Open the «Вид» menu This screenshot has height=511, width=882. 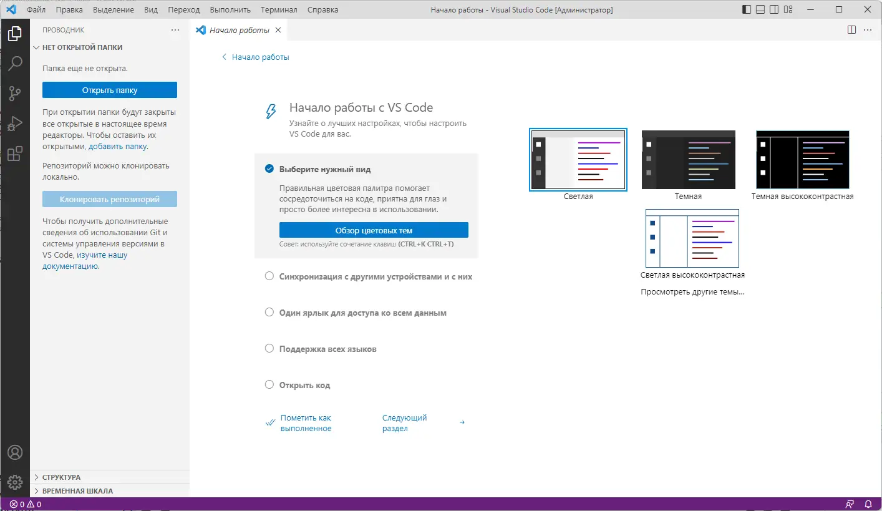[x=151, y=10]
